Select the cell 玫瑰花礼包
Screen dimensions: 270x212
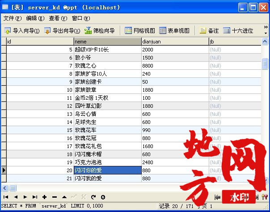(x=108, y=146)
